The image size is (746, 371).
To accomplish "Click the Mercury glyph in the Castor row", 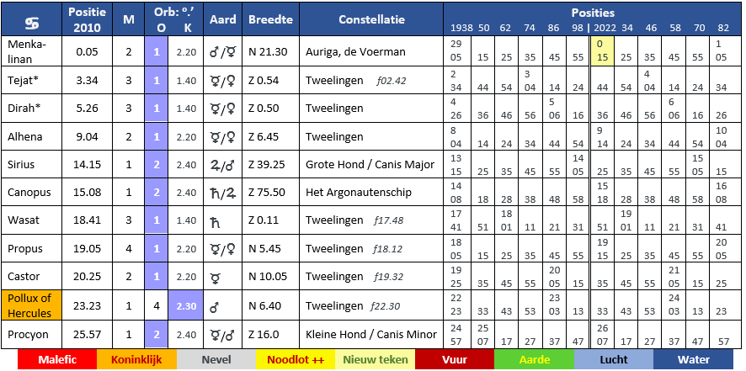I will click(214, 277).
